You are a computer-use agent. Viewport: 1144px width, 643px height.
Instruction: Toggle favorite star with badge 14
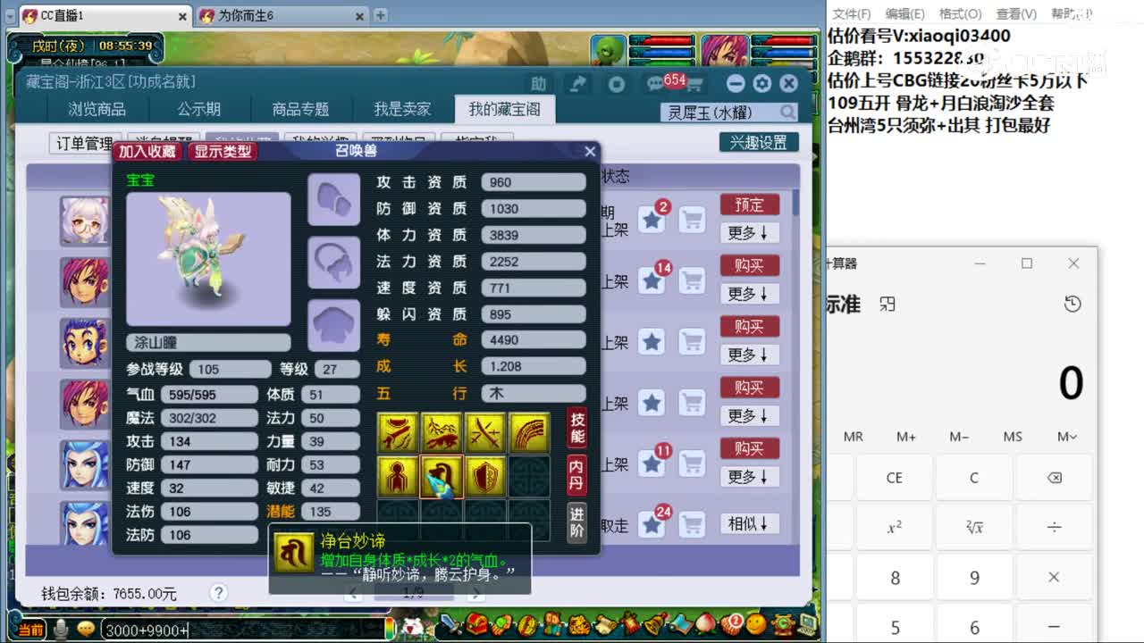click(x=652, y=280)
